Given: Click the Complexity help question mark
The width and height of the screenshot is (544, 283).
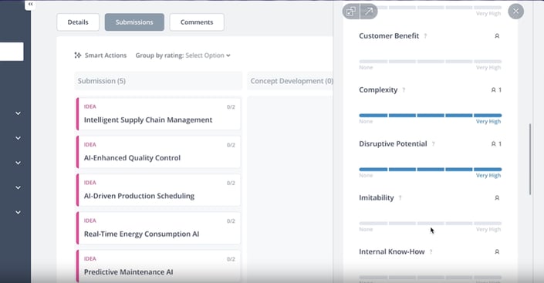Looking at the screenshot, I should click(404, 90).
